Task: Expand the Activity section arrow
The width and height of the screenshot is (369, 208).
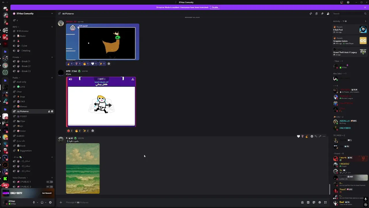Action: point(366,21)
